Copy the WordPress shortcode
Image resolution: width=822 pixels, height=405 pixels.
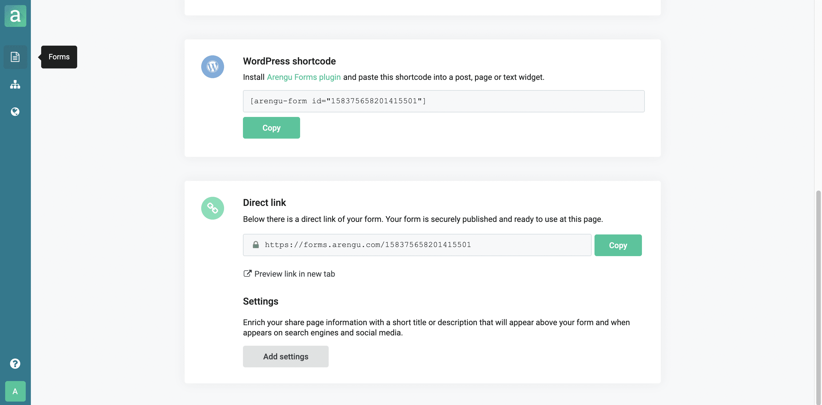[x=271, y=128]
